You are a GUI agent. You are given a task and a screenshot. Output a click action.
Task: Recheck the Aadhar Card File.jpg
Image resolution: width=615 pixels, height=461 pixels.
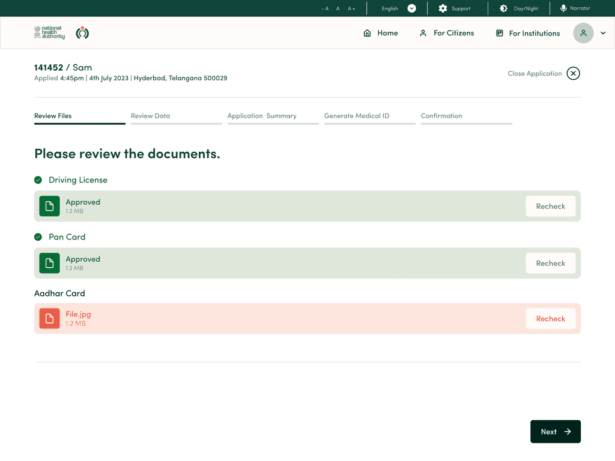point(551,319)
